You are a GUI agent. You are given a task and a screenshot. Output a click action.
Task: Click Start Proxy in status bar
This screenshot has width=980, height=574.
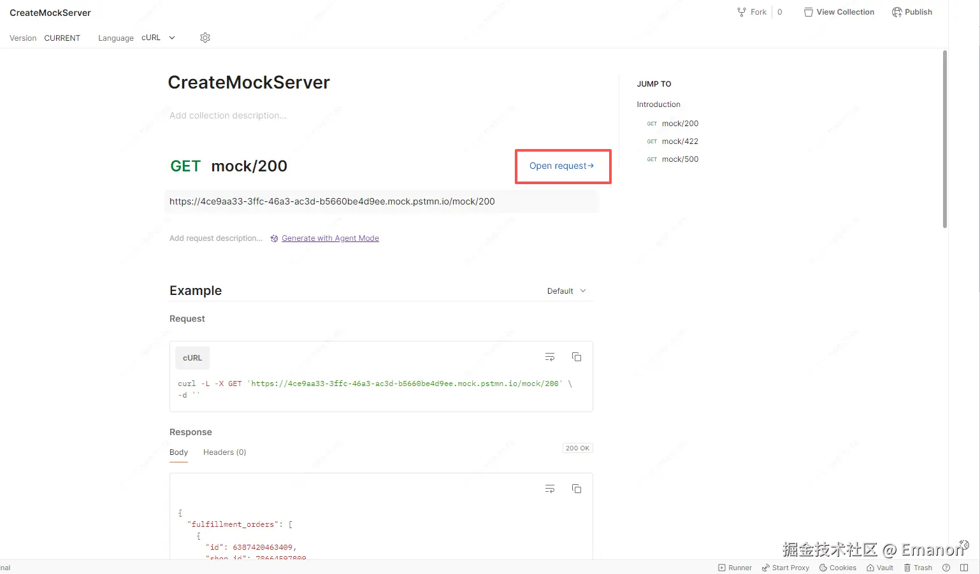click(x=785, y=568)
